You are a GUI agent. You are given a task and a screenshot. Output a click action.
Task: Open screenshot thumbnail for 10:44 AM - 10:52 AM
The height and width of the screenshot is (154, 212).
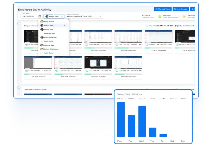click(98, 36)
